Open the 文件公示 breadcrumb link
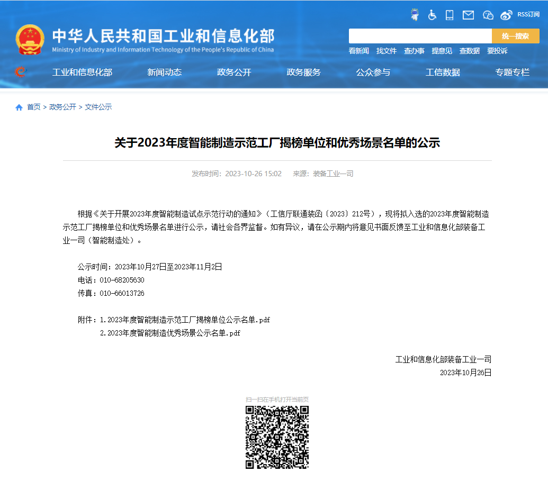 pos(98,107)
